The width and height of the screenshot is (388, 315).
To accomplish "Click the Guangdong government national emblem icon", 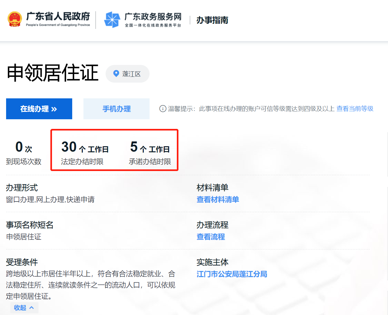I will [15, 20].
